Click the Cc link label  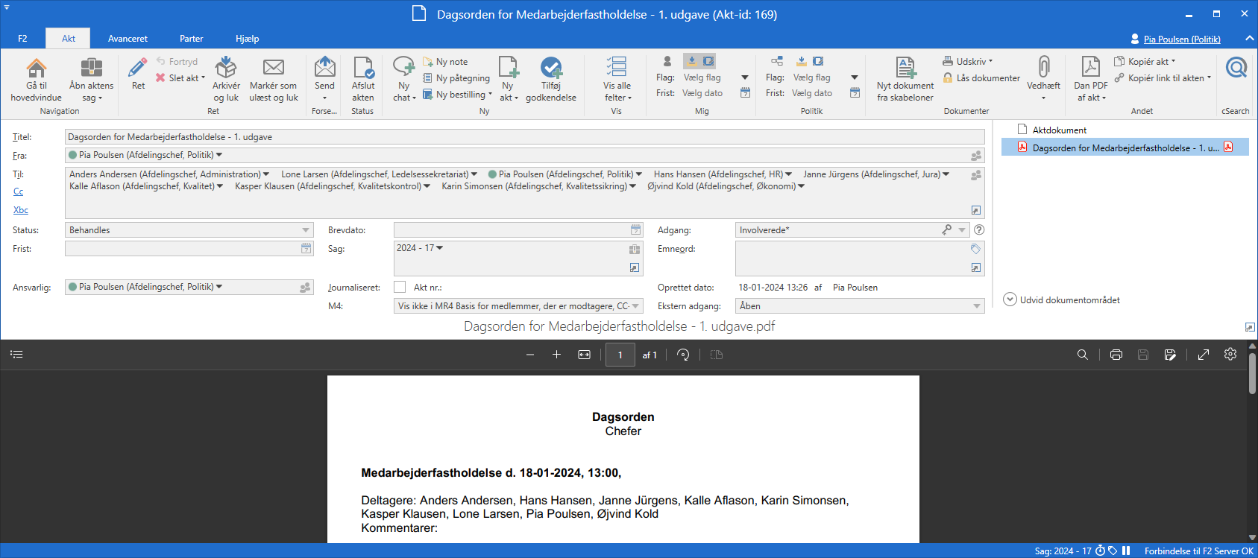tap(18, 191)
